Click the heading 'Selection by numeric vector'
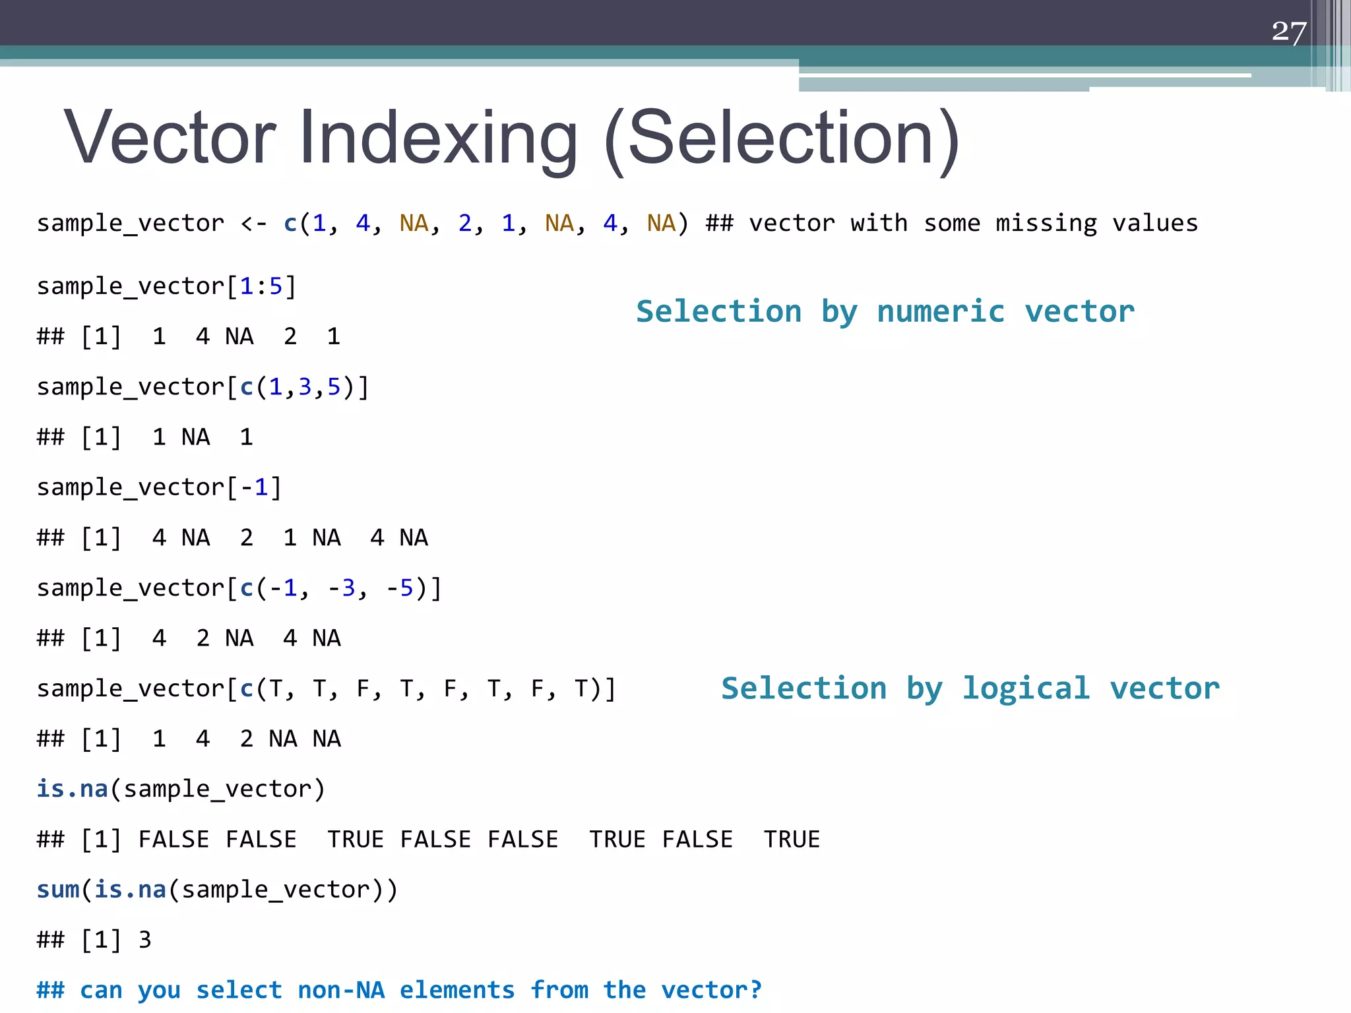This screenshot has width=1351, height=1013. click(x=885, y=311)
